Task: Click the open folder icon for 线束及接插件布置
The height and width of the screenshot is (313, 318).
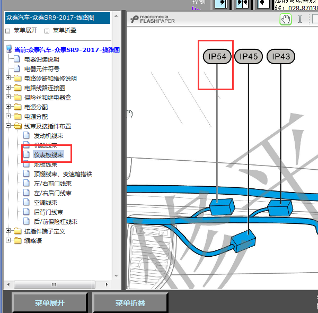Action: pyautogui.click(x=18, y=126)
